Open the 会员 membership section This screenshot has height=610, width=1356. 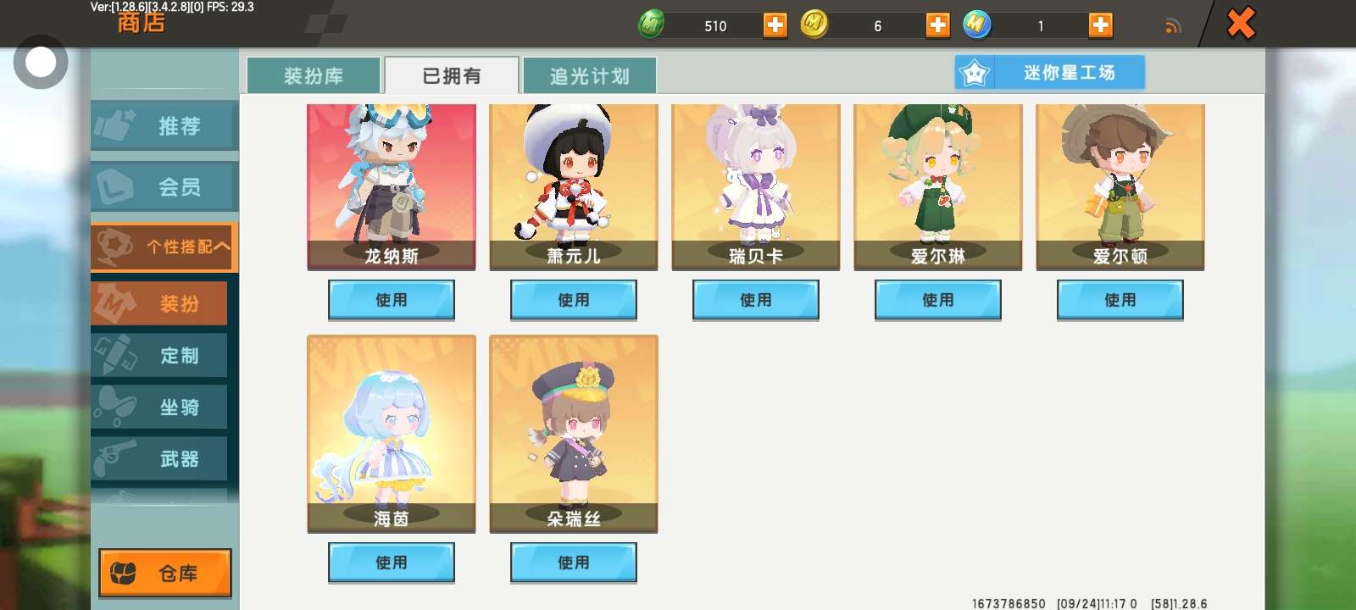[164, 186]
